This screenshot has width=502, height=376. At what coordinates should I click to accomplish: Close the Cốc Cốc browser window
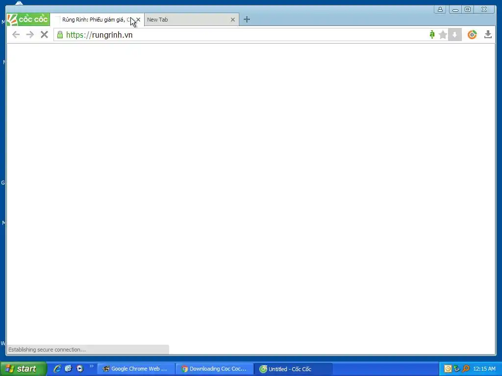pos(484,9)
